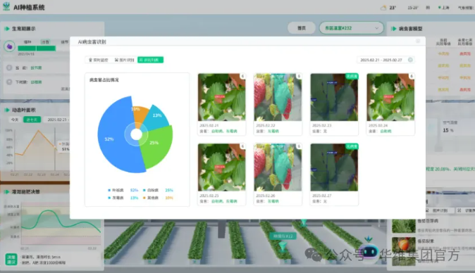The height and width of the screenshot is (273, 475).
Task: Open the 东区温室#232 greenhouse dropdown
Action: pyautogui.click(x=352, y=28)
